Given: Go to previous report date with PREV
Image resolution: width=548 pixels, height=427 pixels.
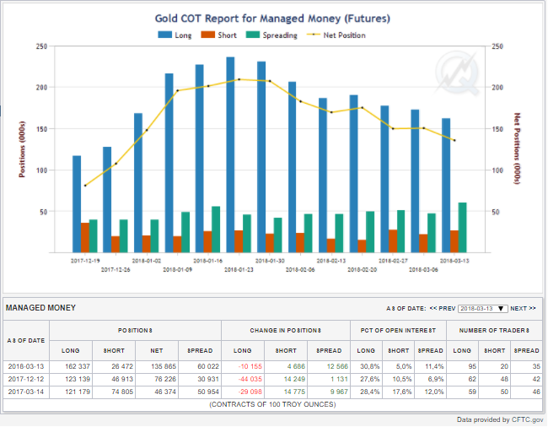Looking at the screenshot, I should tap(443, 309).
